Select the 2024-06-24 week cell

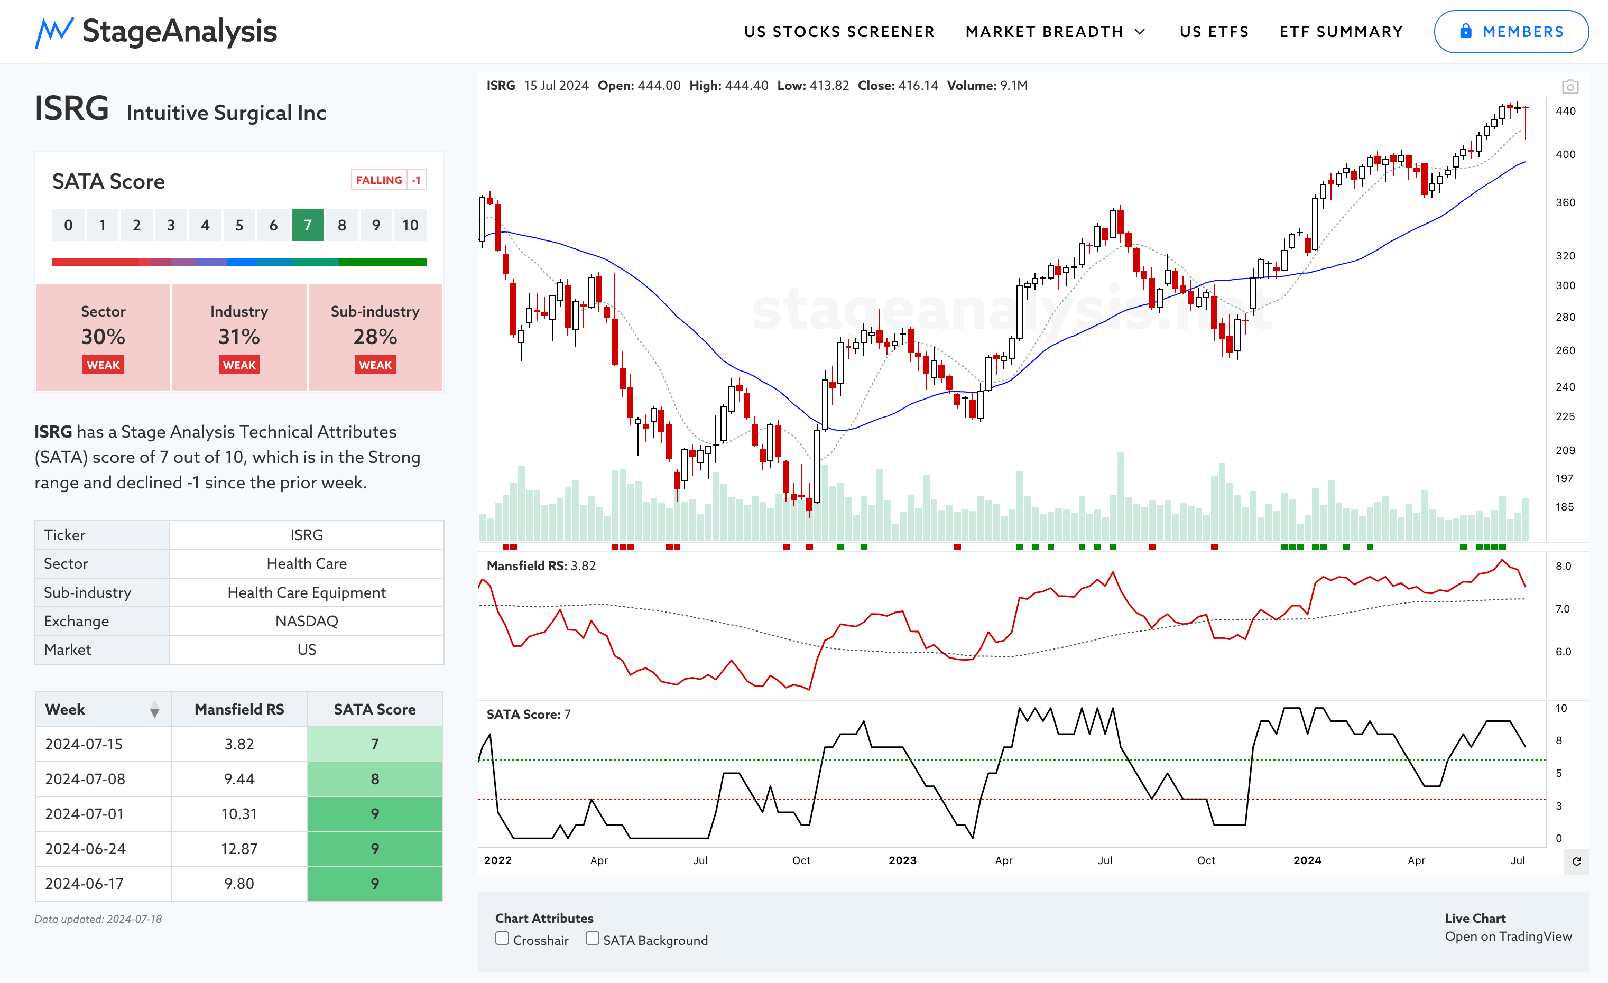click(103, 849)
